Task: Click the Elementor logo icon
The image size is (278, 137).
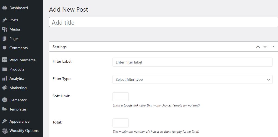Action: pos(5,100)
